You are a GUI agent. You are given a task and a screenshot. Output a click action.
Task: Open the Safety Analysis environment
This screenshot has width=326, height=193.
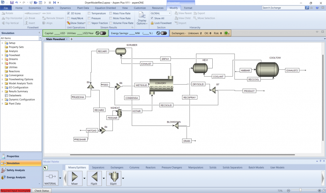[x=16, y=170]
